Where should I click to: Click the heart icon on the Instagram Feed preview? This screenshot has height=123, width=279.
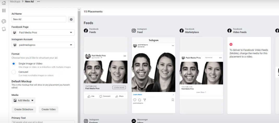[x=135, y=100]
